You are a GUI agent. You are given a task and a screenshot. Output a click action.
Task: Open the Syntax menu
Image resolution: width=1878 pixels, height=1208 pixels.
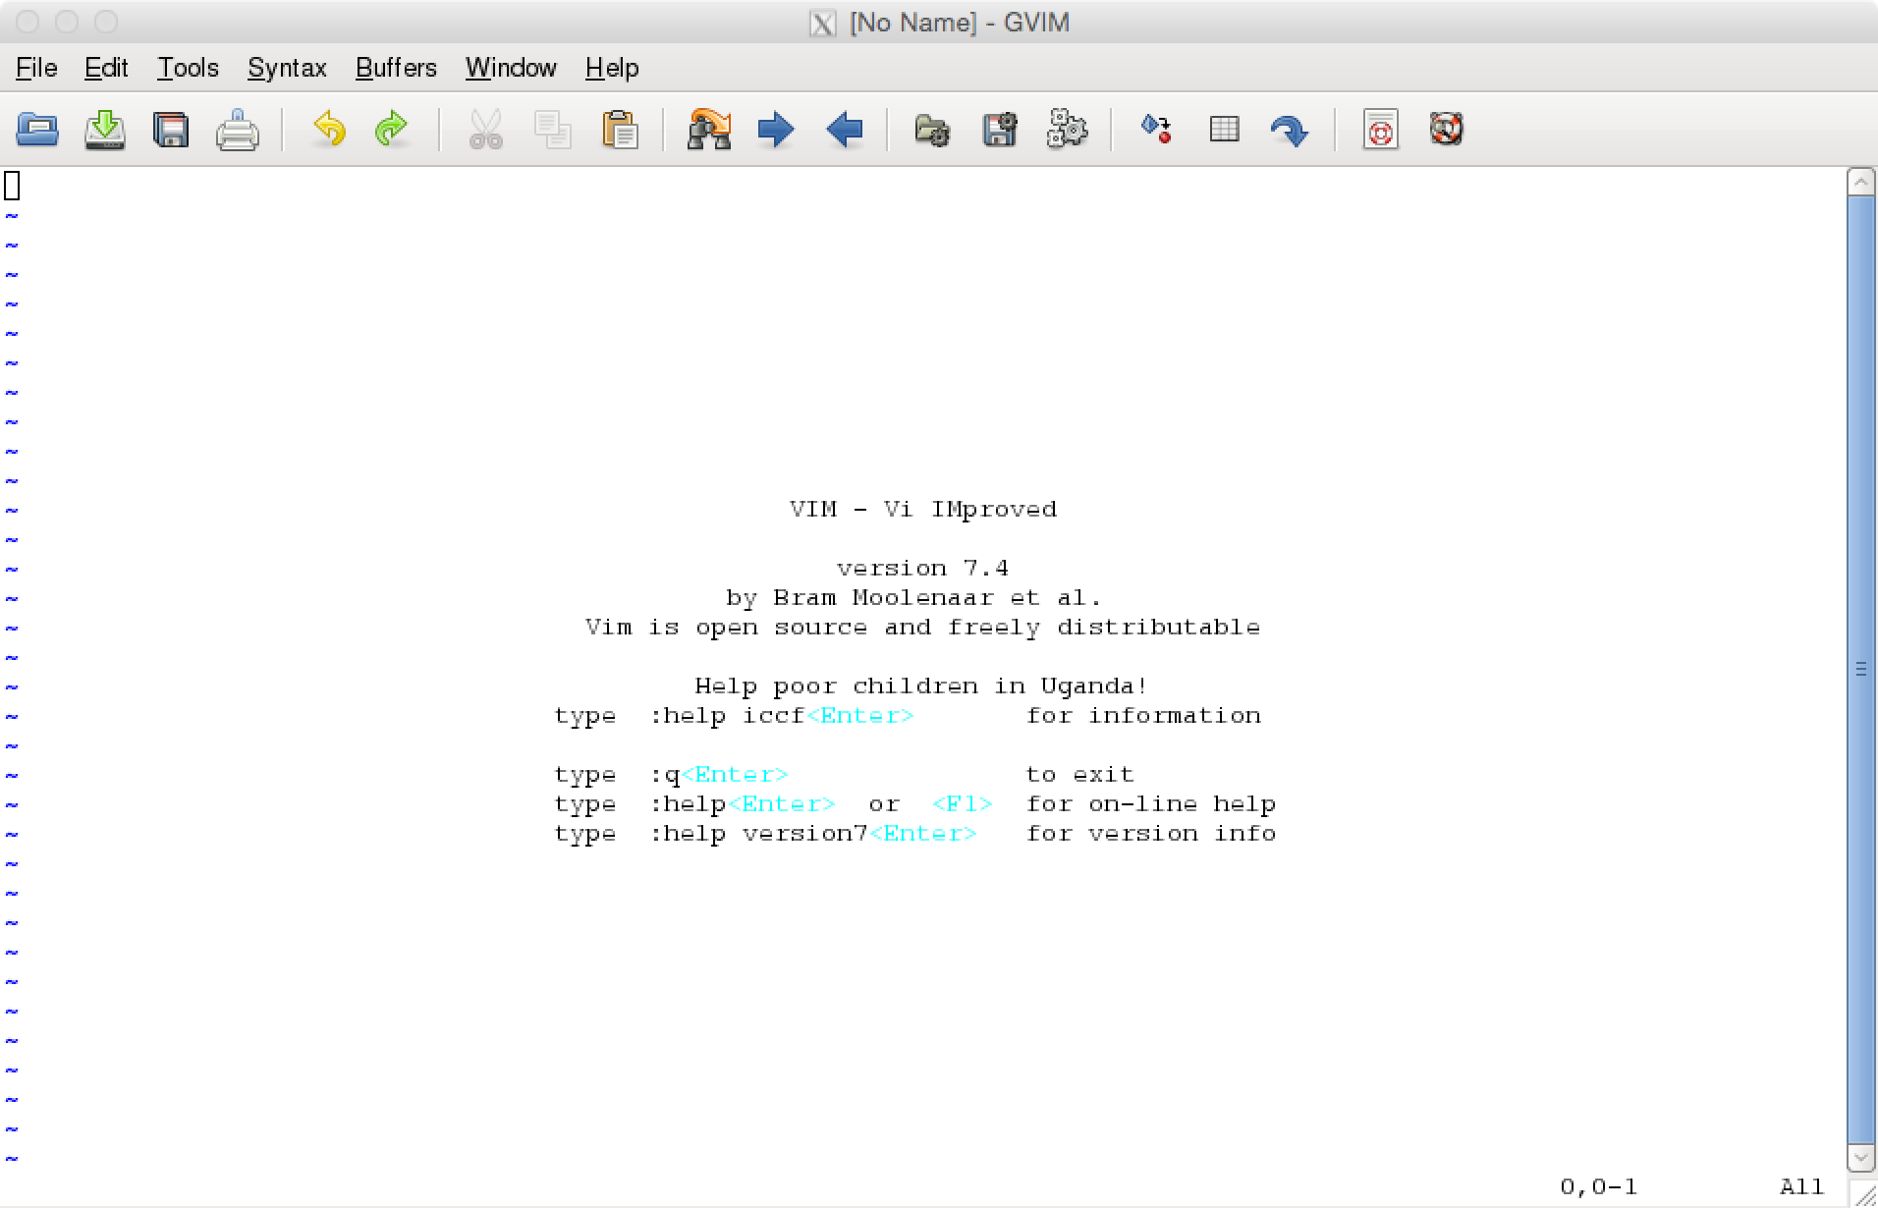coord(287,68)
